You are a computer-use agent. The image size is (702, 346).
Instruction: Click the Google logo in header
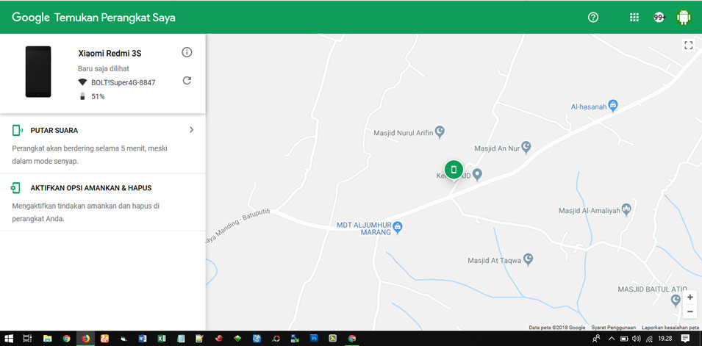point(30,18)
